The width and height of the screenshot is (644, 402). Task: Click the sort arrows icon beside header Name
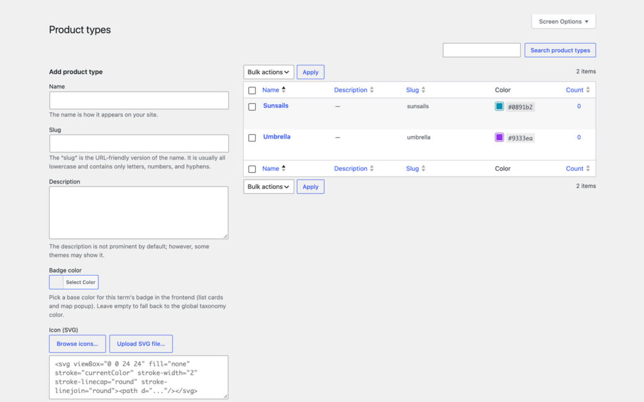click(284, 89)
